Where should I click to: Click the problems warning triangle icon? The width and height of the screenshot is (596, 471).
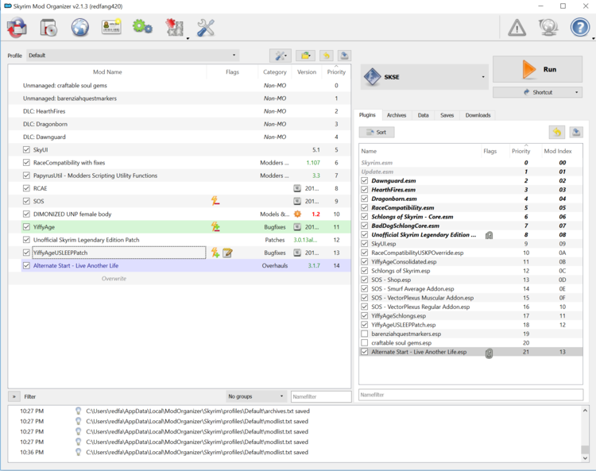click(x=517, y=28)
